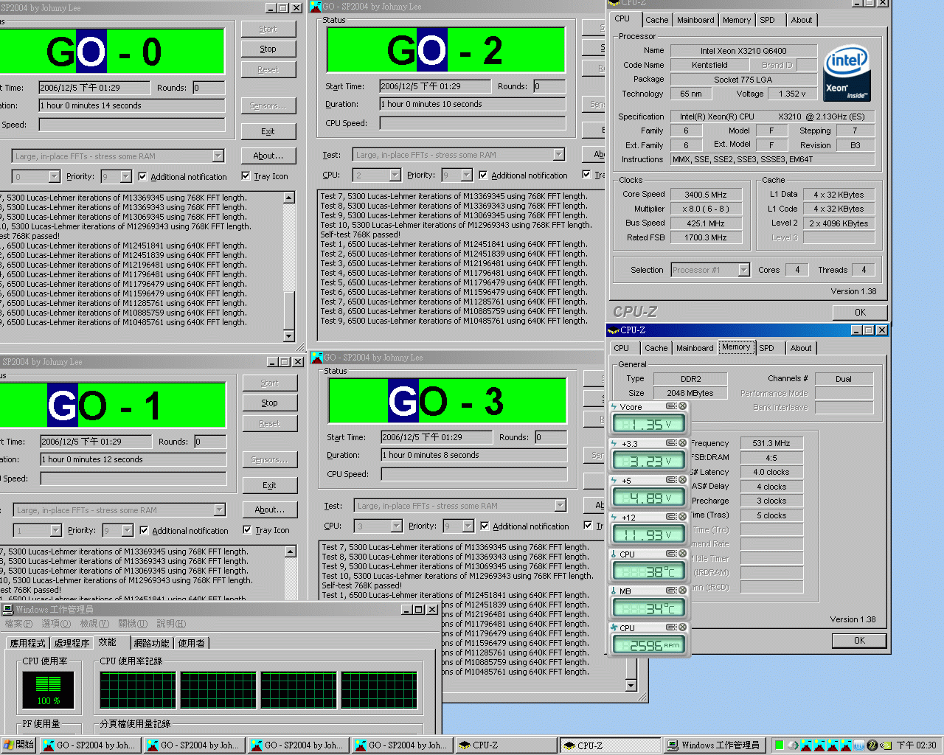
Task: Open CPU number dropdown in GO - 2 window
Action: [395, 175]
